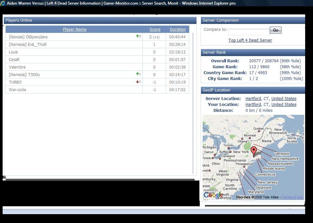Screen dimensions: 313x223
Task: Click the GeoIP location map
Action: [x=253, y=157]
